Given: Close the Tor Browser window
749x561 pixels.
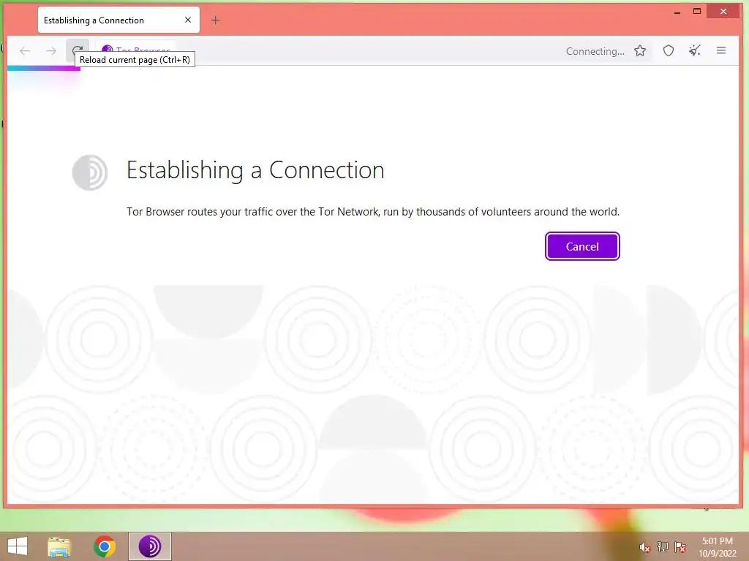Looking at the screenshot, I should coord(723,12).
